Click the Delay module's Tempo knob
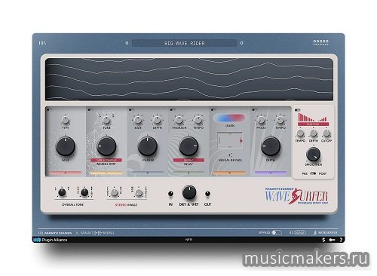Screen dimensions: 377x276 pyautogui.click(x=198, y=121)
